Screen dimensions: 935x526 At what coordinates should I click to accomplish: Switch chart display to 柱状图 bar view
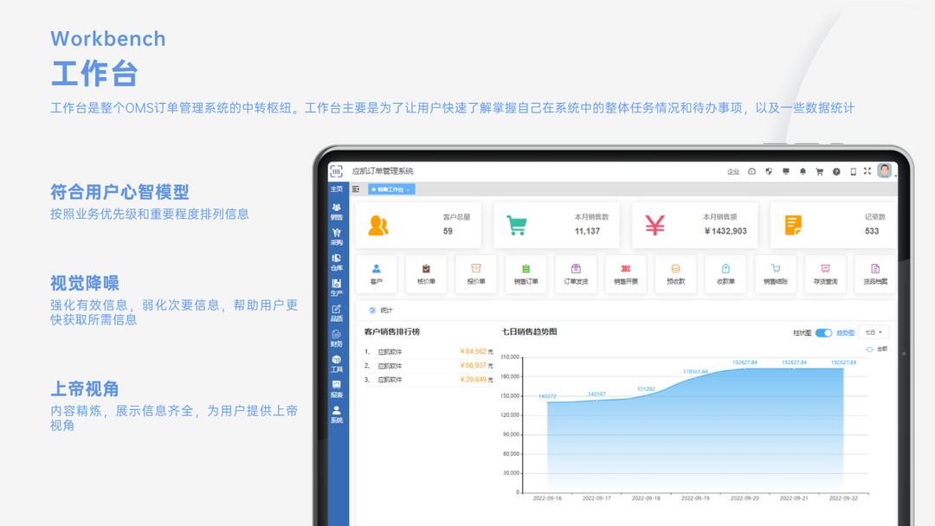coord(803,332)
